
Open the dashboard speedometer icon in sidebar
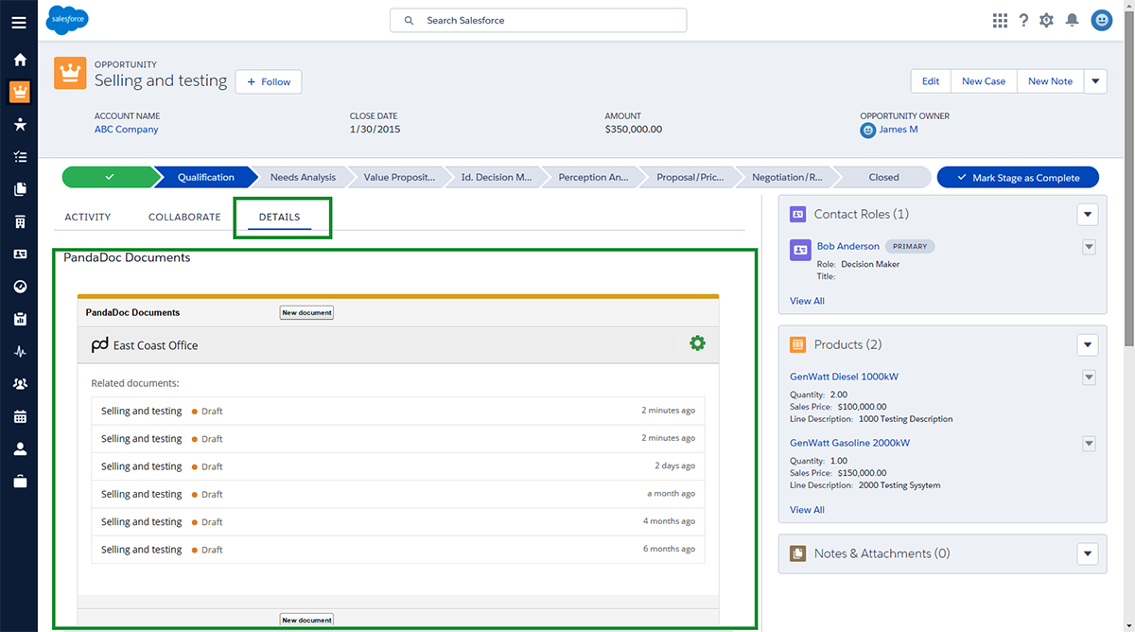pyautogui.click(x=19, y=286)
